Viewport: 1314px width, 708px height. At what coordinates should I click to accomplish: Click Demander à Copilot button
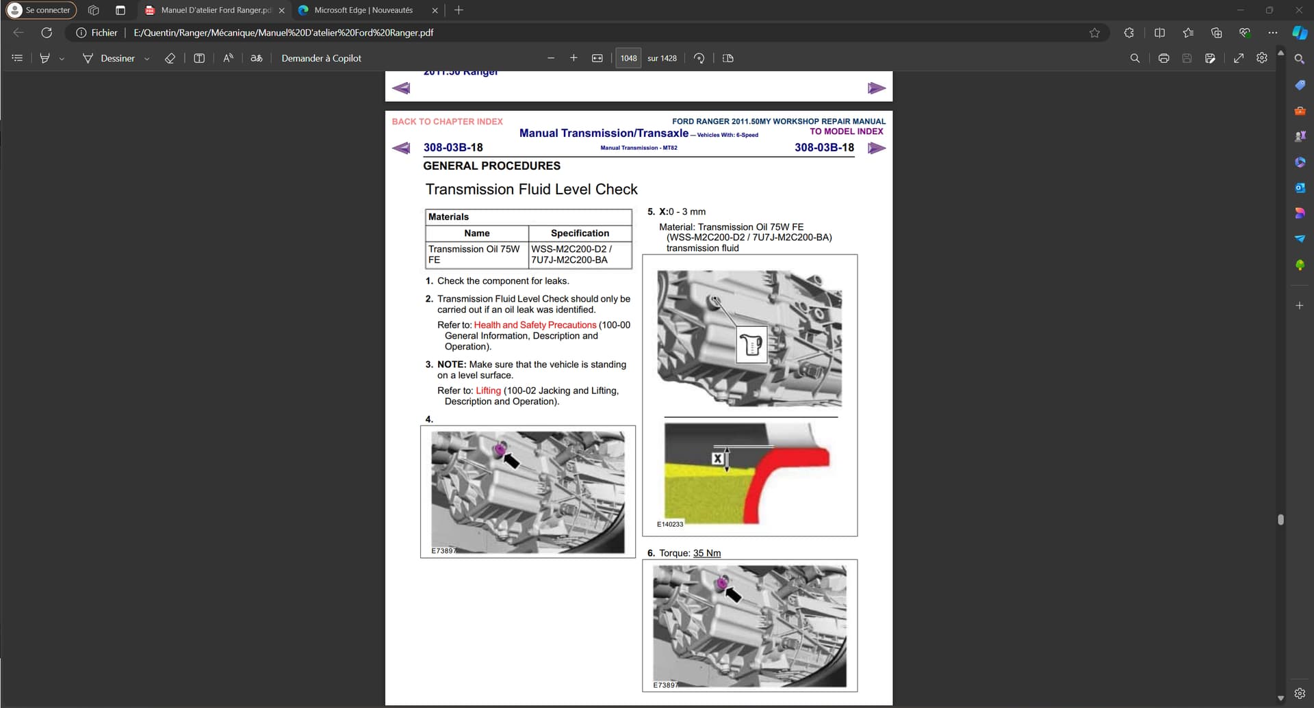321,58
